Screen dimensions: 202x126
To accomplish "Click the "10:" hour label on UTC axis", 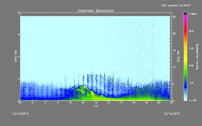I will [96, 103].
